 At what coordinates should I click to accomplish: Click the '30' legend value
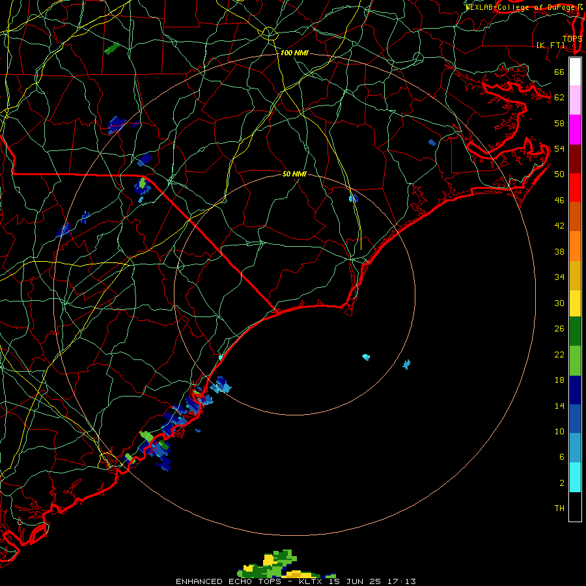[x=559, y=303]
